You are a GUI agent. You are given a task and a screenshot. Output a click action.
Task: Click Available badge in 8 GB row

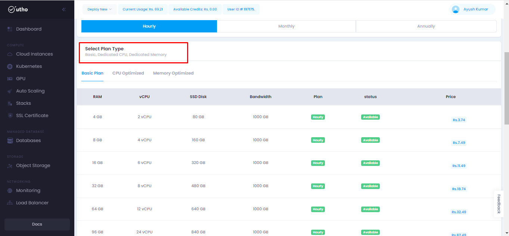click(370, 140)
